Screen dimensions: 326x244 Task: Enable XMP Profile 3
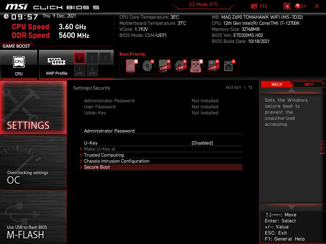point(105,58)
